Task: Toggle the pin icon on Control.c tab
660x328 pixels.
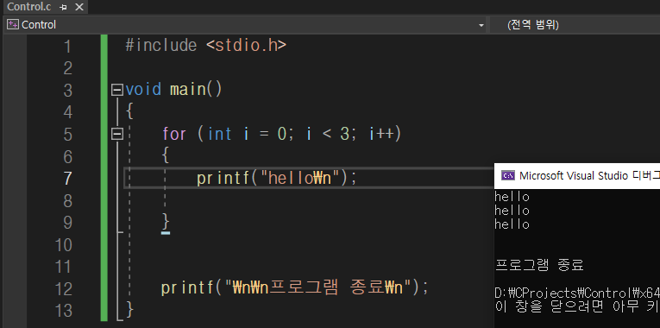Action: click(x=64, y=7)
